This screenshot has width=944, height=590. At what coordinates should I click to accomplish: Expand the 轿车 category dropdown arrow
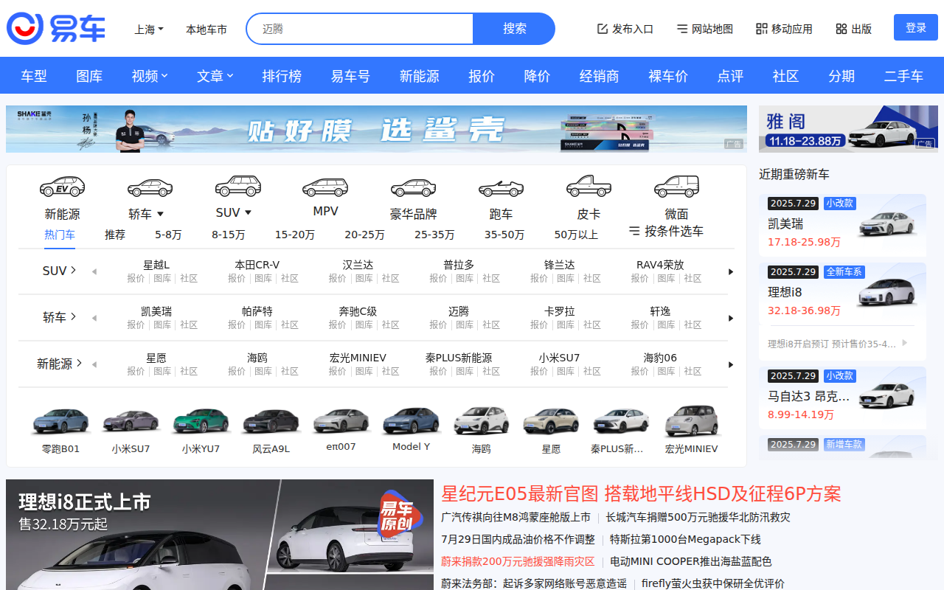coord(160,215)
